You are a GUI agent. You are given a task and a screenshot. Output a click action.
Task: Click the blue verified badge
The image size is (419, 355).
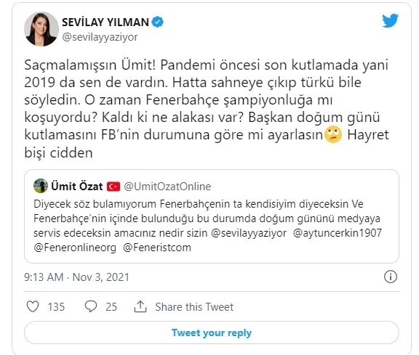point(158,22)
